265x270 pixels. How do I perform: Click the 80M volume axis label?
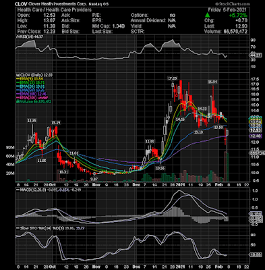(10, 148)
